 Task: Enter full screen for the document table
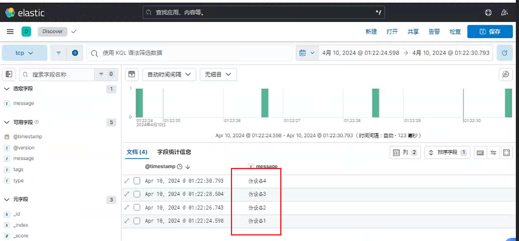506,153
